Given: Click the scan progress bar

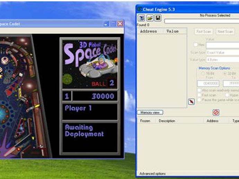Looking at the screenshot, I should [202, 21].
